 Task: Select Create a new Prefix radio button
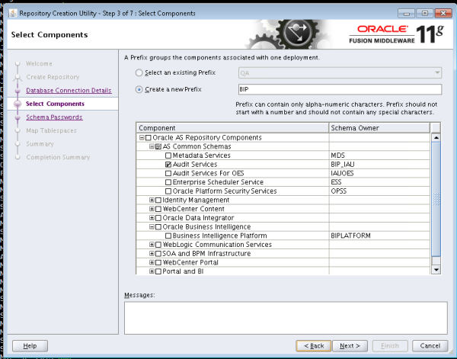pyautogui.click(x=139, y=89)
